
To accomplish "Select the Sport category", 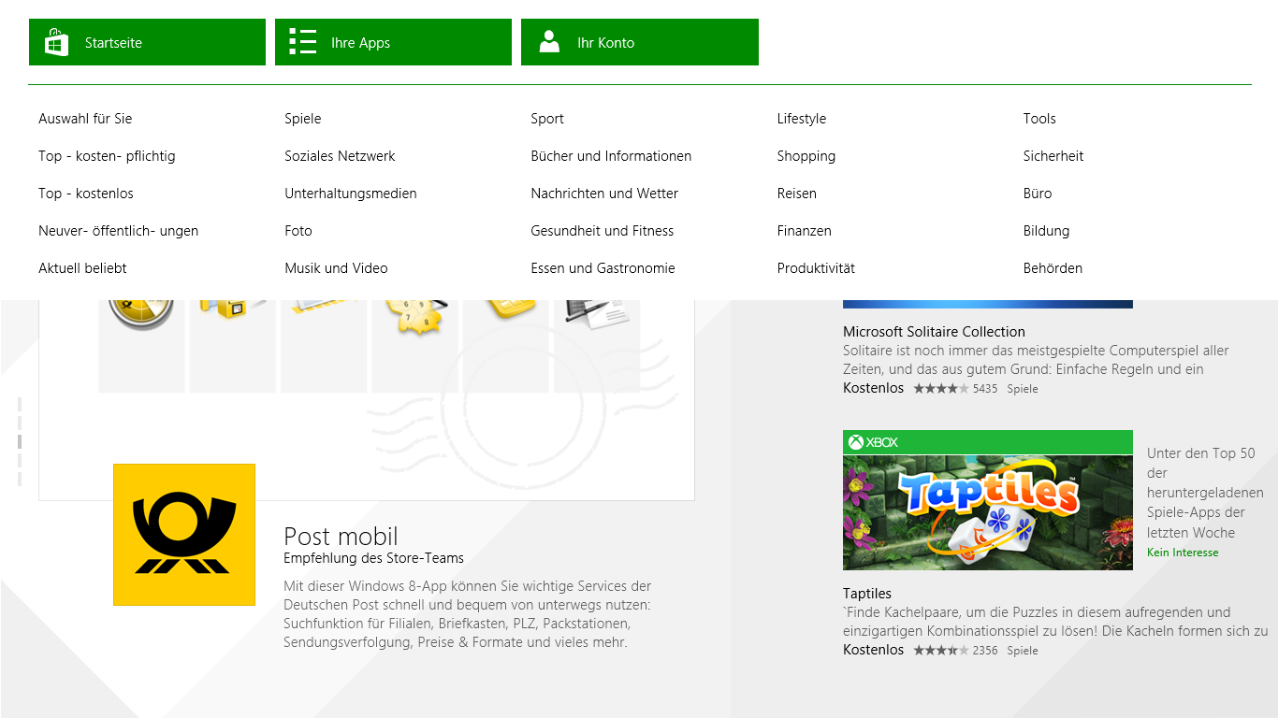I will 547,119.
